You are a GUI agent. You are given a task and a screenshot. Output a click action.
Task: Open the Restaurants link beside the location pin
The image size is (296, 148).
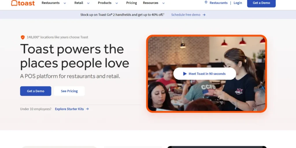coord(219,3)
